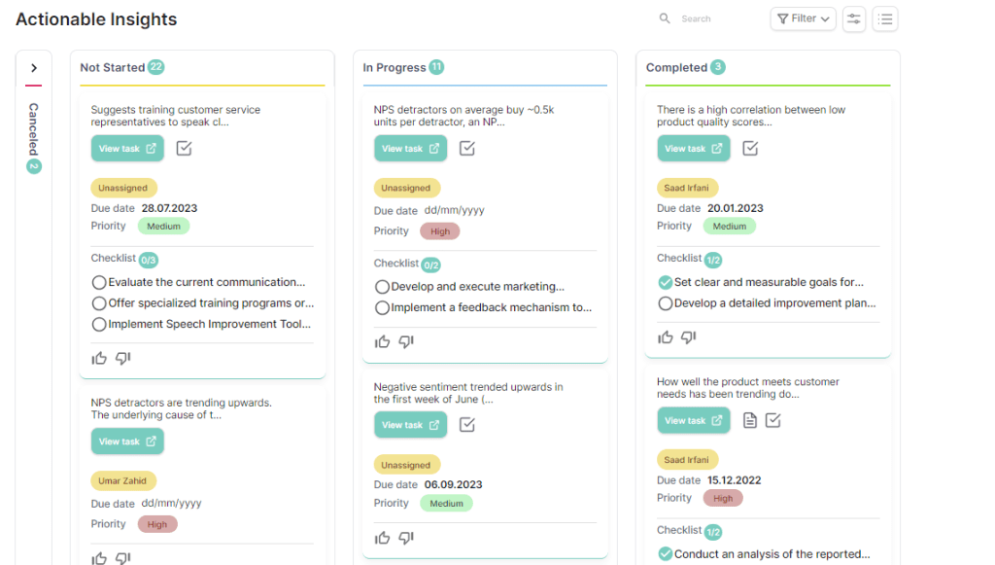Thumbs down the 'NPS detractors are trending' card
This screenshot has height=565, width=995.
[123, 558]
